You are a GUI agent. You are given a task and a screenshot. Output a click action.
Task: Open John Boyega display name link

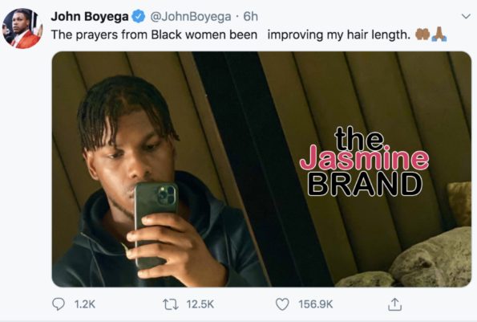click(90, 16)
